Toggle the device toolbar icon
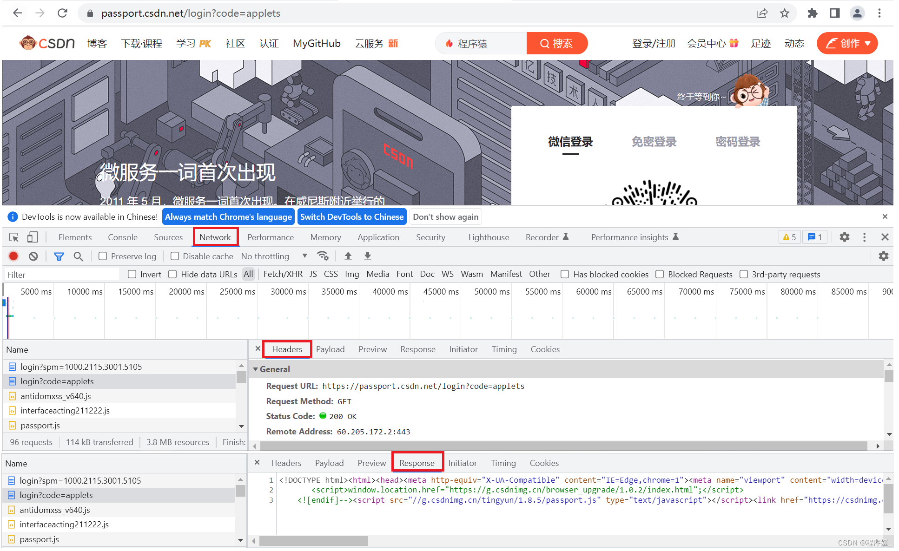899x551 pixels. 32,237
